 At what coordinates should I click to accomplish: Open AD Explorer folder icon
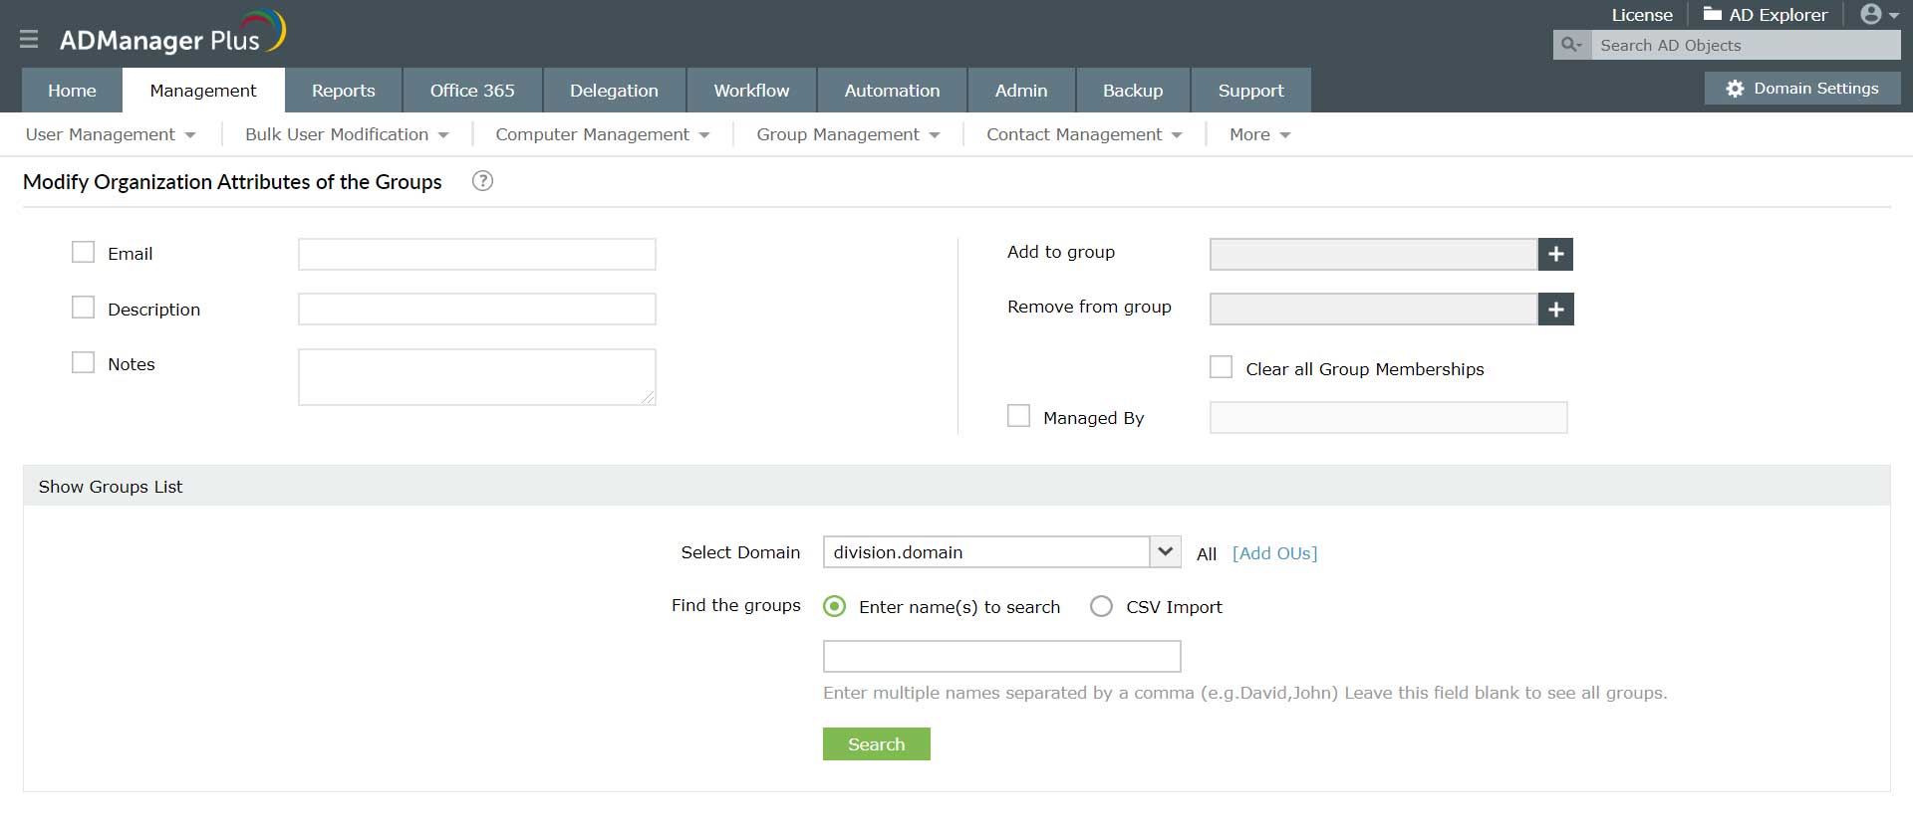[x=1713, y=14]
